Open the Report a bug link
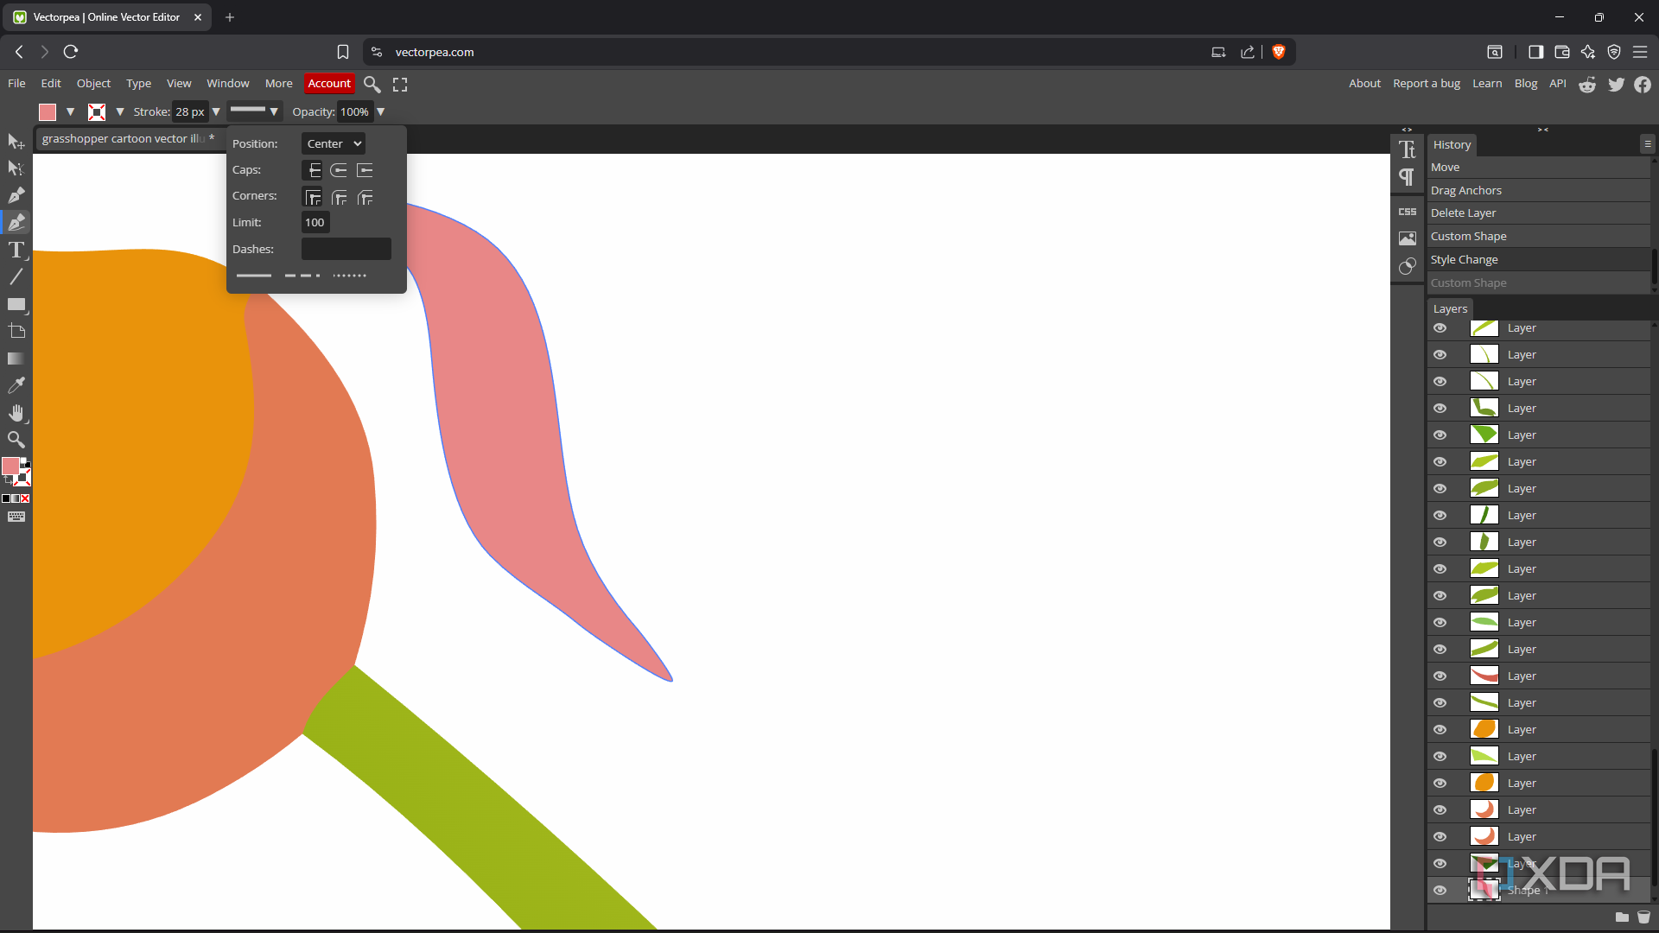 pyautogui.click(x=1427, y=84)
